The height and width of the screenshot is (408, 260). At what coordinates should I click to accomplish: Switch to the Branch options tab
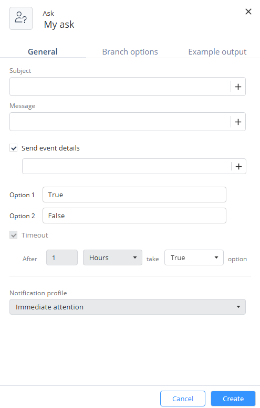[130, 52]
